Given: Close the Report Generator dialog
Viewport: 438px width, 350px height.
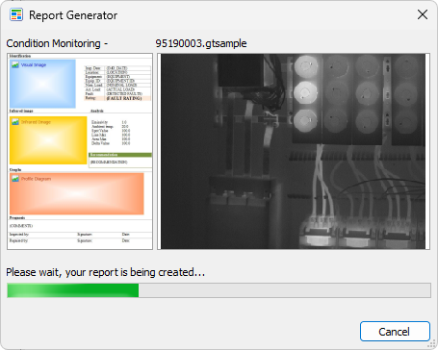Looking at the screenshot, I should [x=423, y=14].
